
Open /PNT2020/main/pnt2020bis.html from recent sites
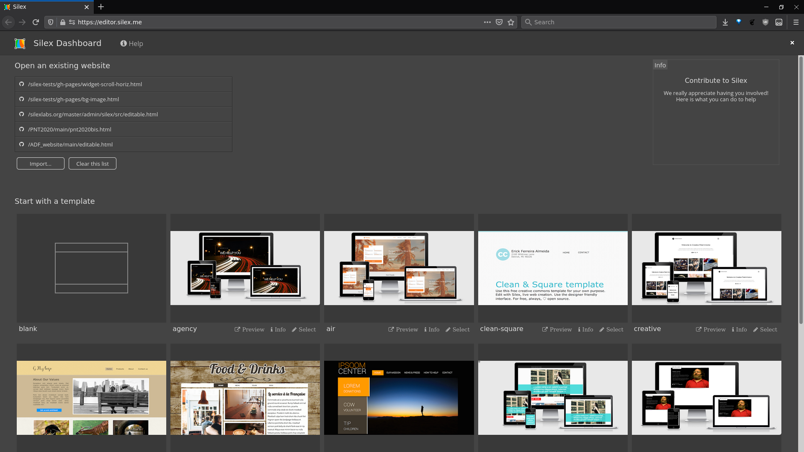tap(69, 129)
